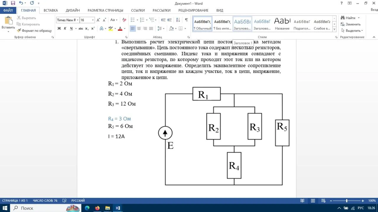Toggle paragraph marks (¶) visibility
378x212 pixels.
tap(186, 20)
